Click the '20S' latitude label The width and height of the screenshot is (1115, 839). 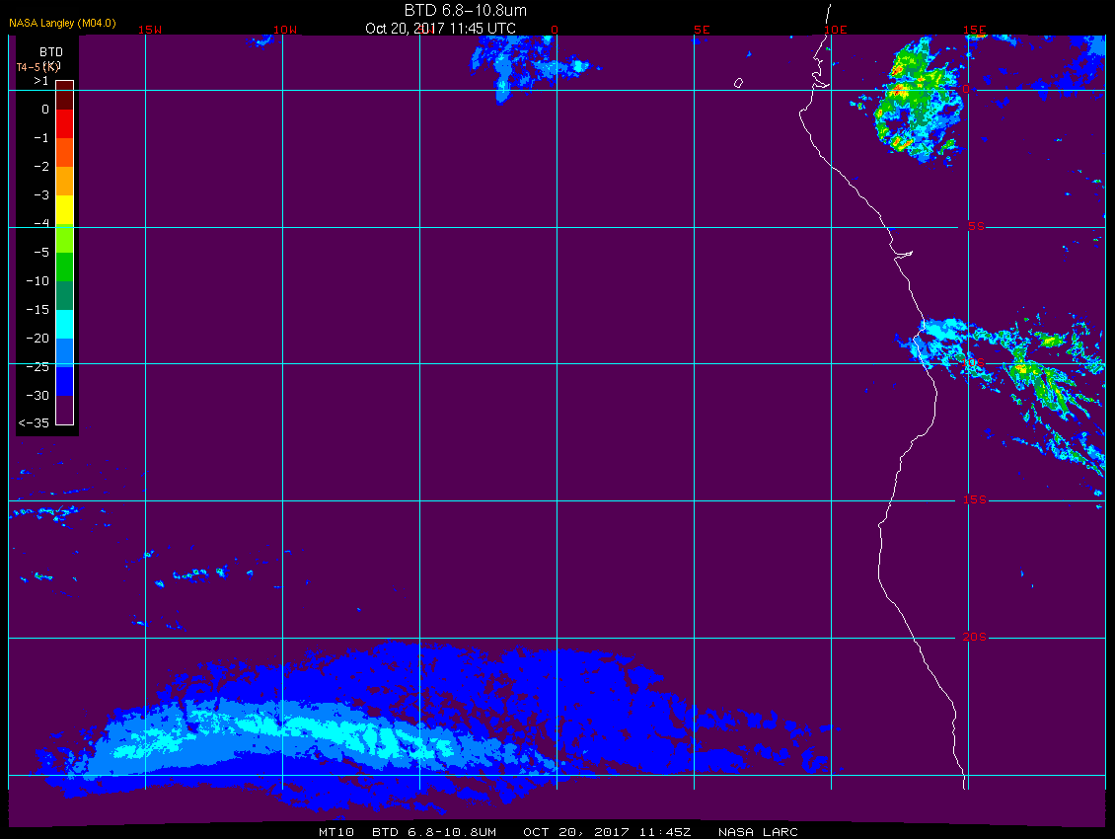click(x=975, y=637)
